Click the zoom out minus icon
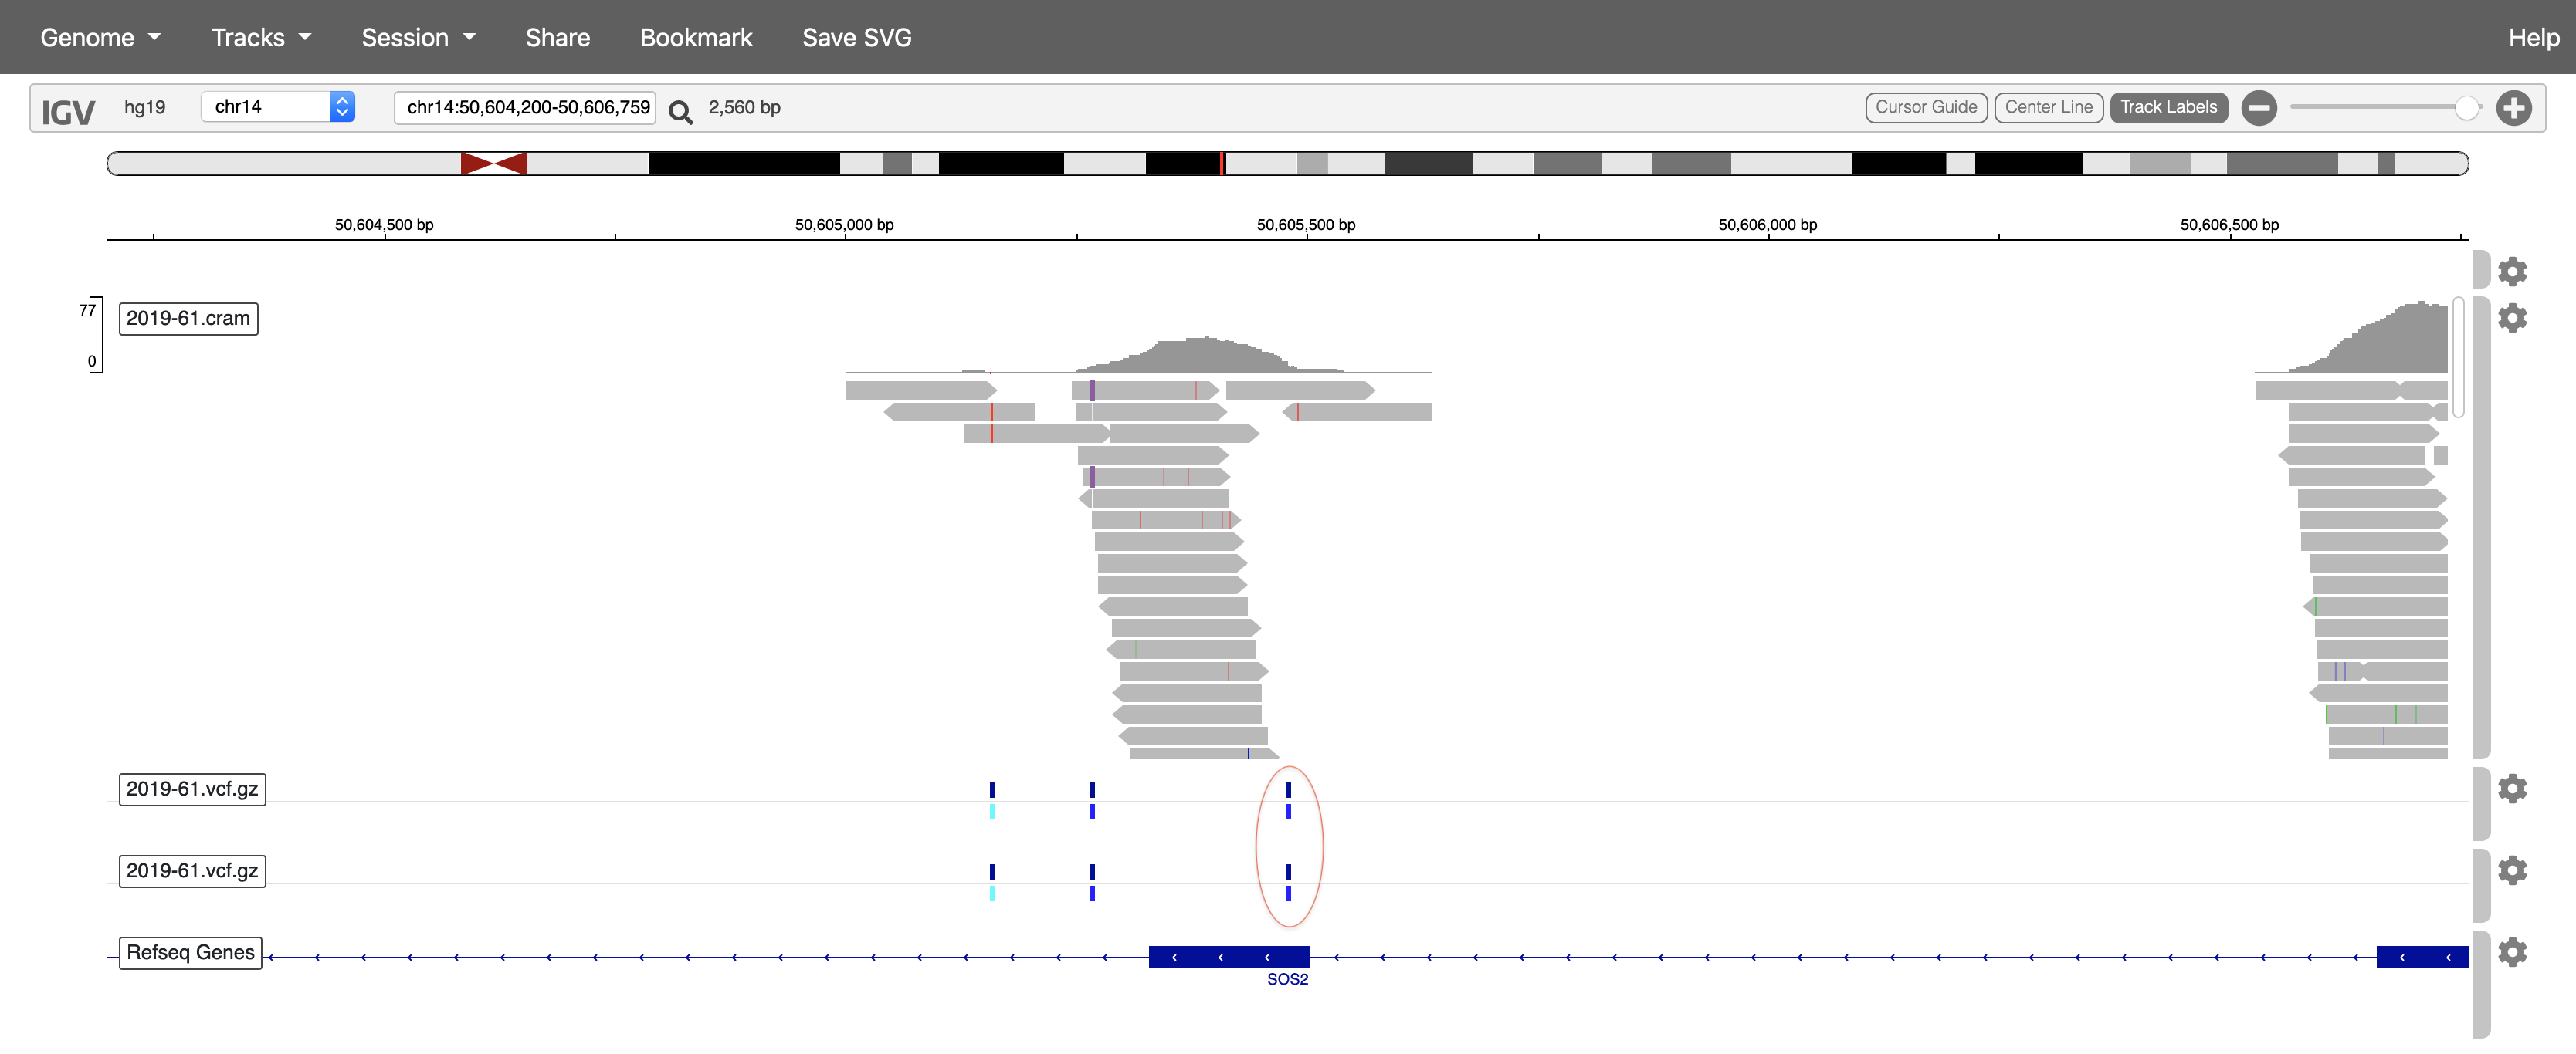 click(x=2259, y=108)
